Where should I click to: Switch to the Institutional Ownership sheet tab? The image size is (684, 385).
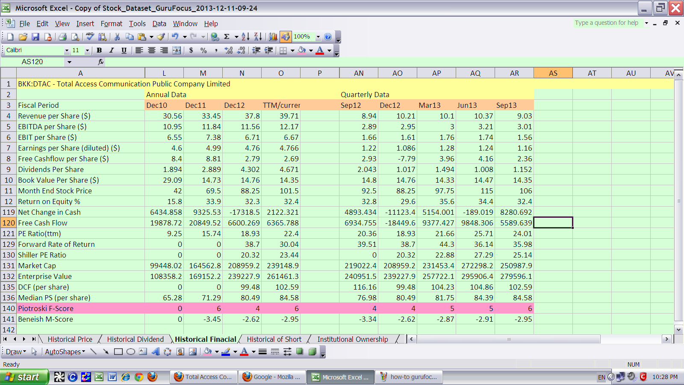(x=353, y=339)
